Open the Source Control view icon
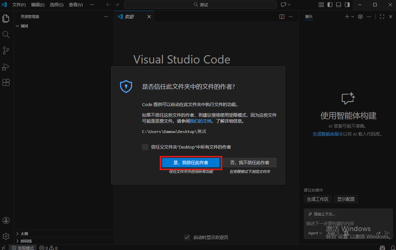 tap(6, 51)
